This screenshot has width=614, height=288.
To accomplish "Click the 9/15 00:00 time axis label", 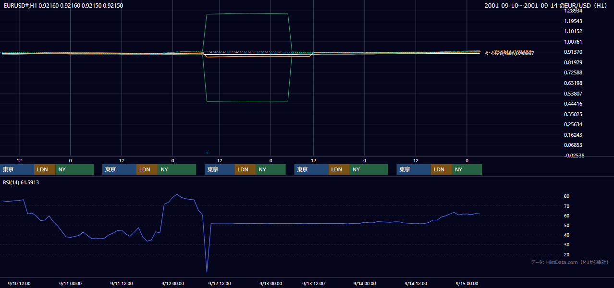I will click(467, 283).
